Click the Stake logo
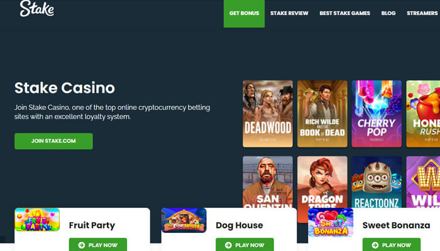Image resolution: width=440 pixels, height=251 pixels. [x=36, y=8]
